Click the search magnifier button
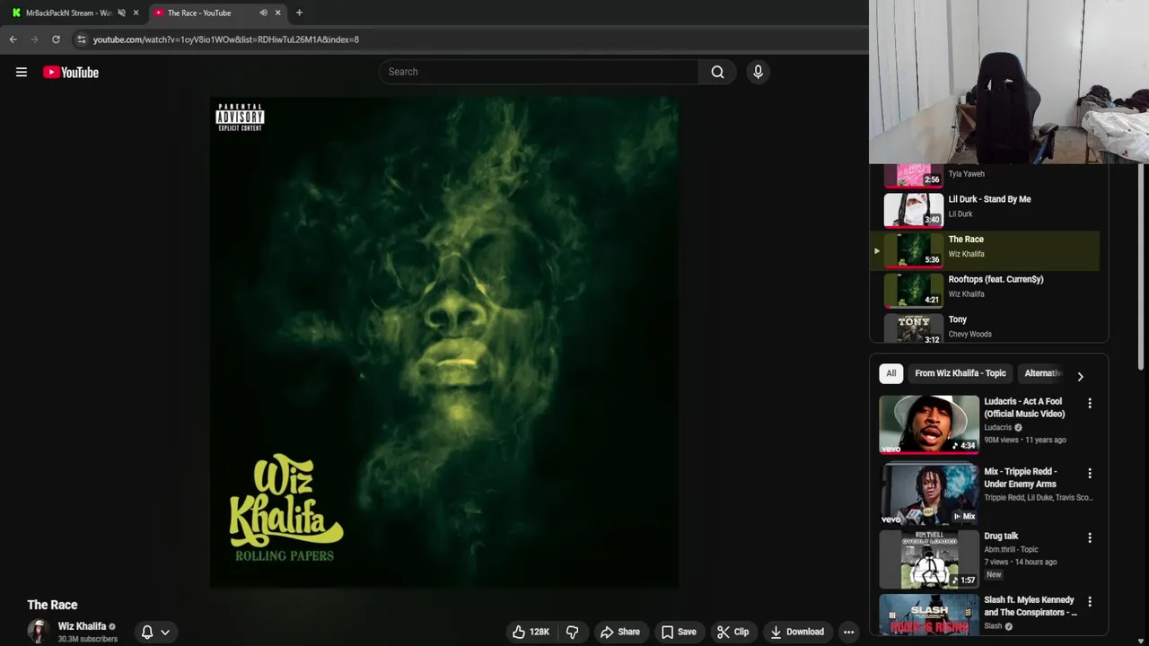 pyautogui.click(x=717, y=72)
